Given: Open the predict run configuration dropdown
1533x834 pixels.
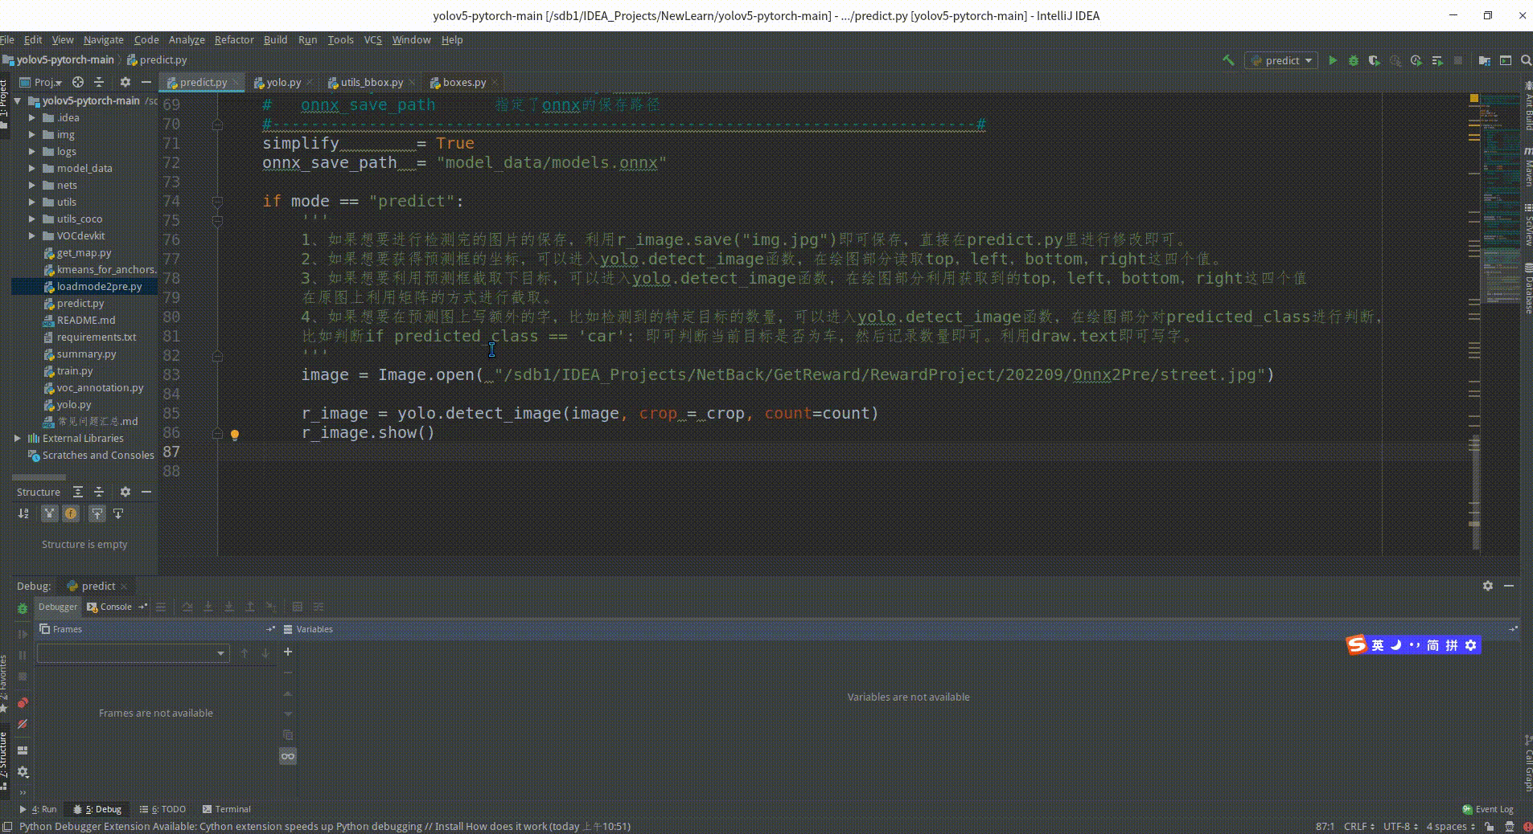Looking at the screenshot, I should click(1281, 60).
